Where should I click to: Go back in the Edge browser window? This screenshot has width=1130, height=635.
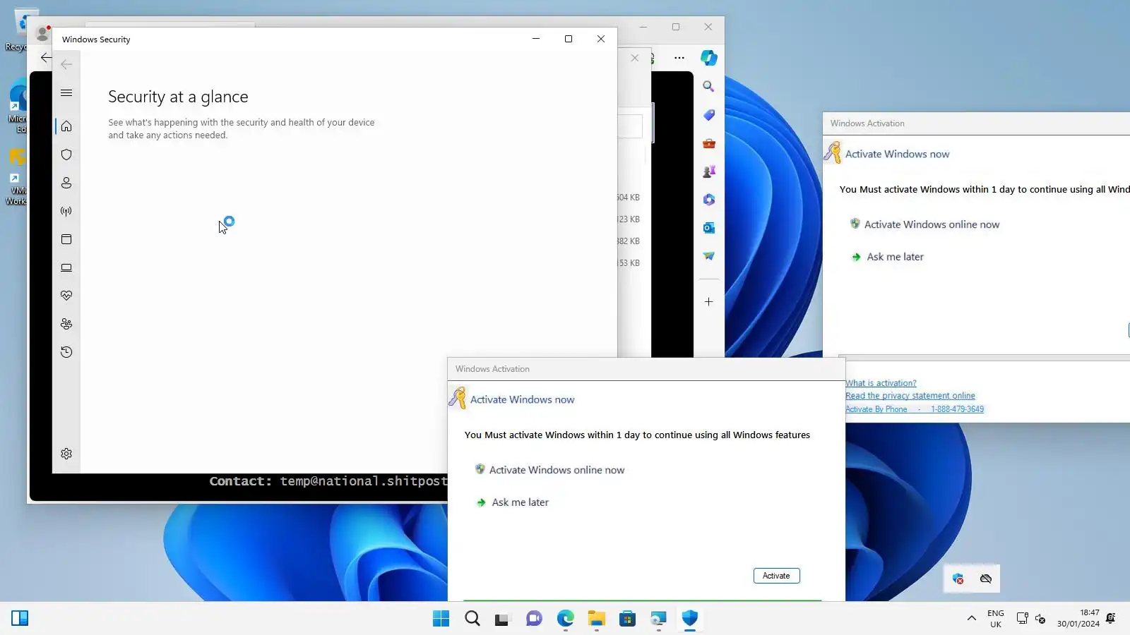click(46, 58)
